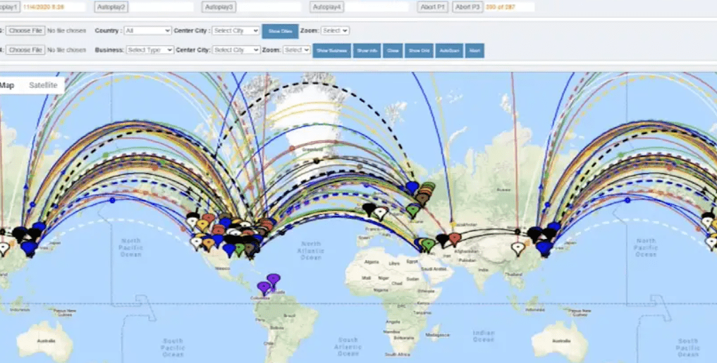Click the Show Business button
The width and height of the screenshot is (717, 363).
(x=331, y=51)
